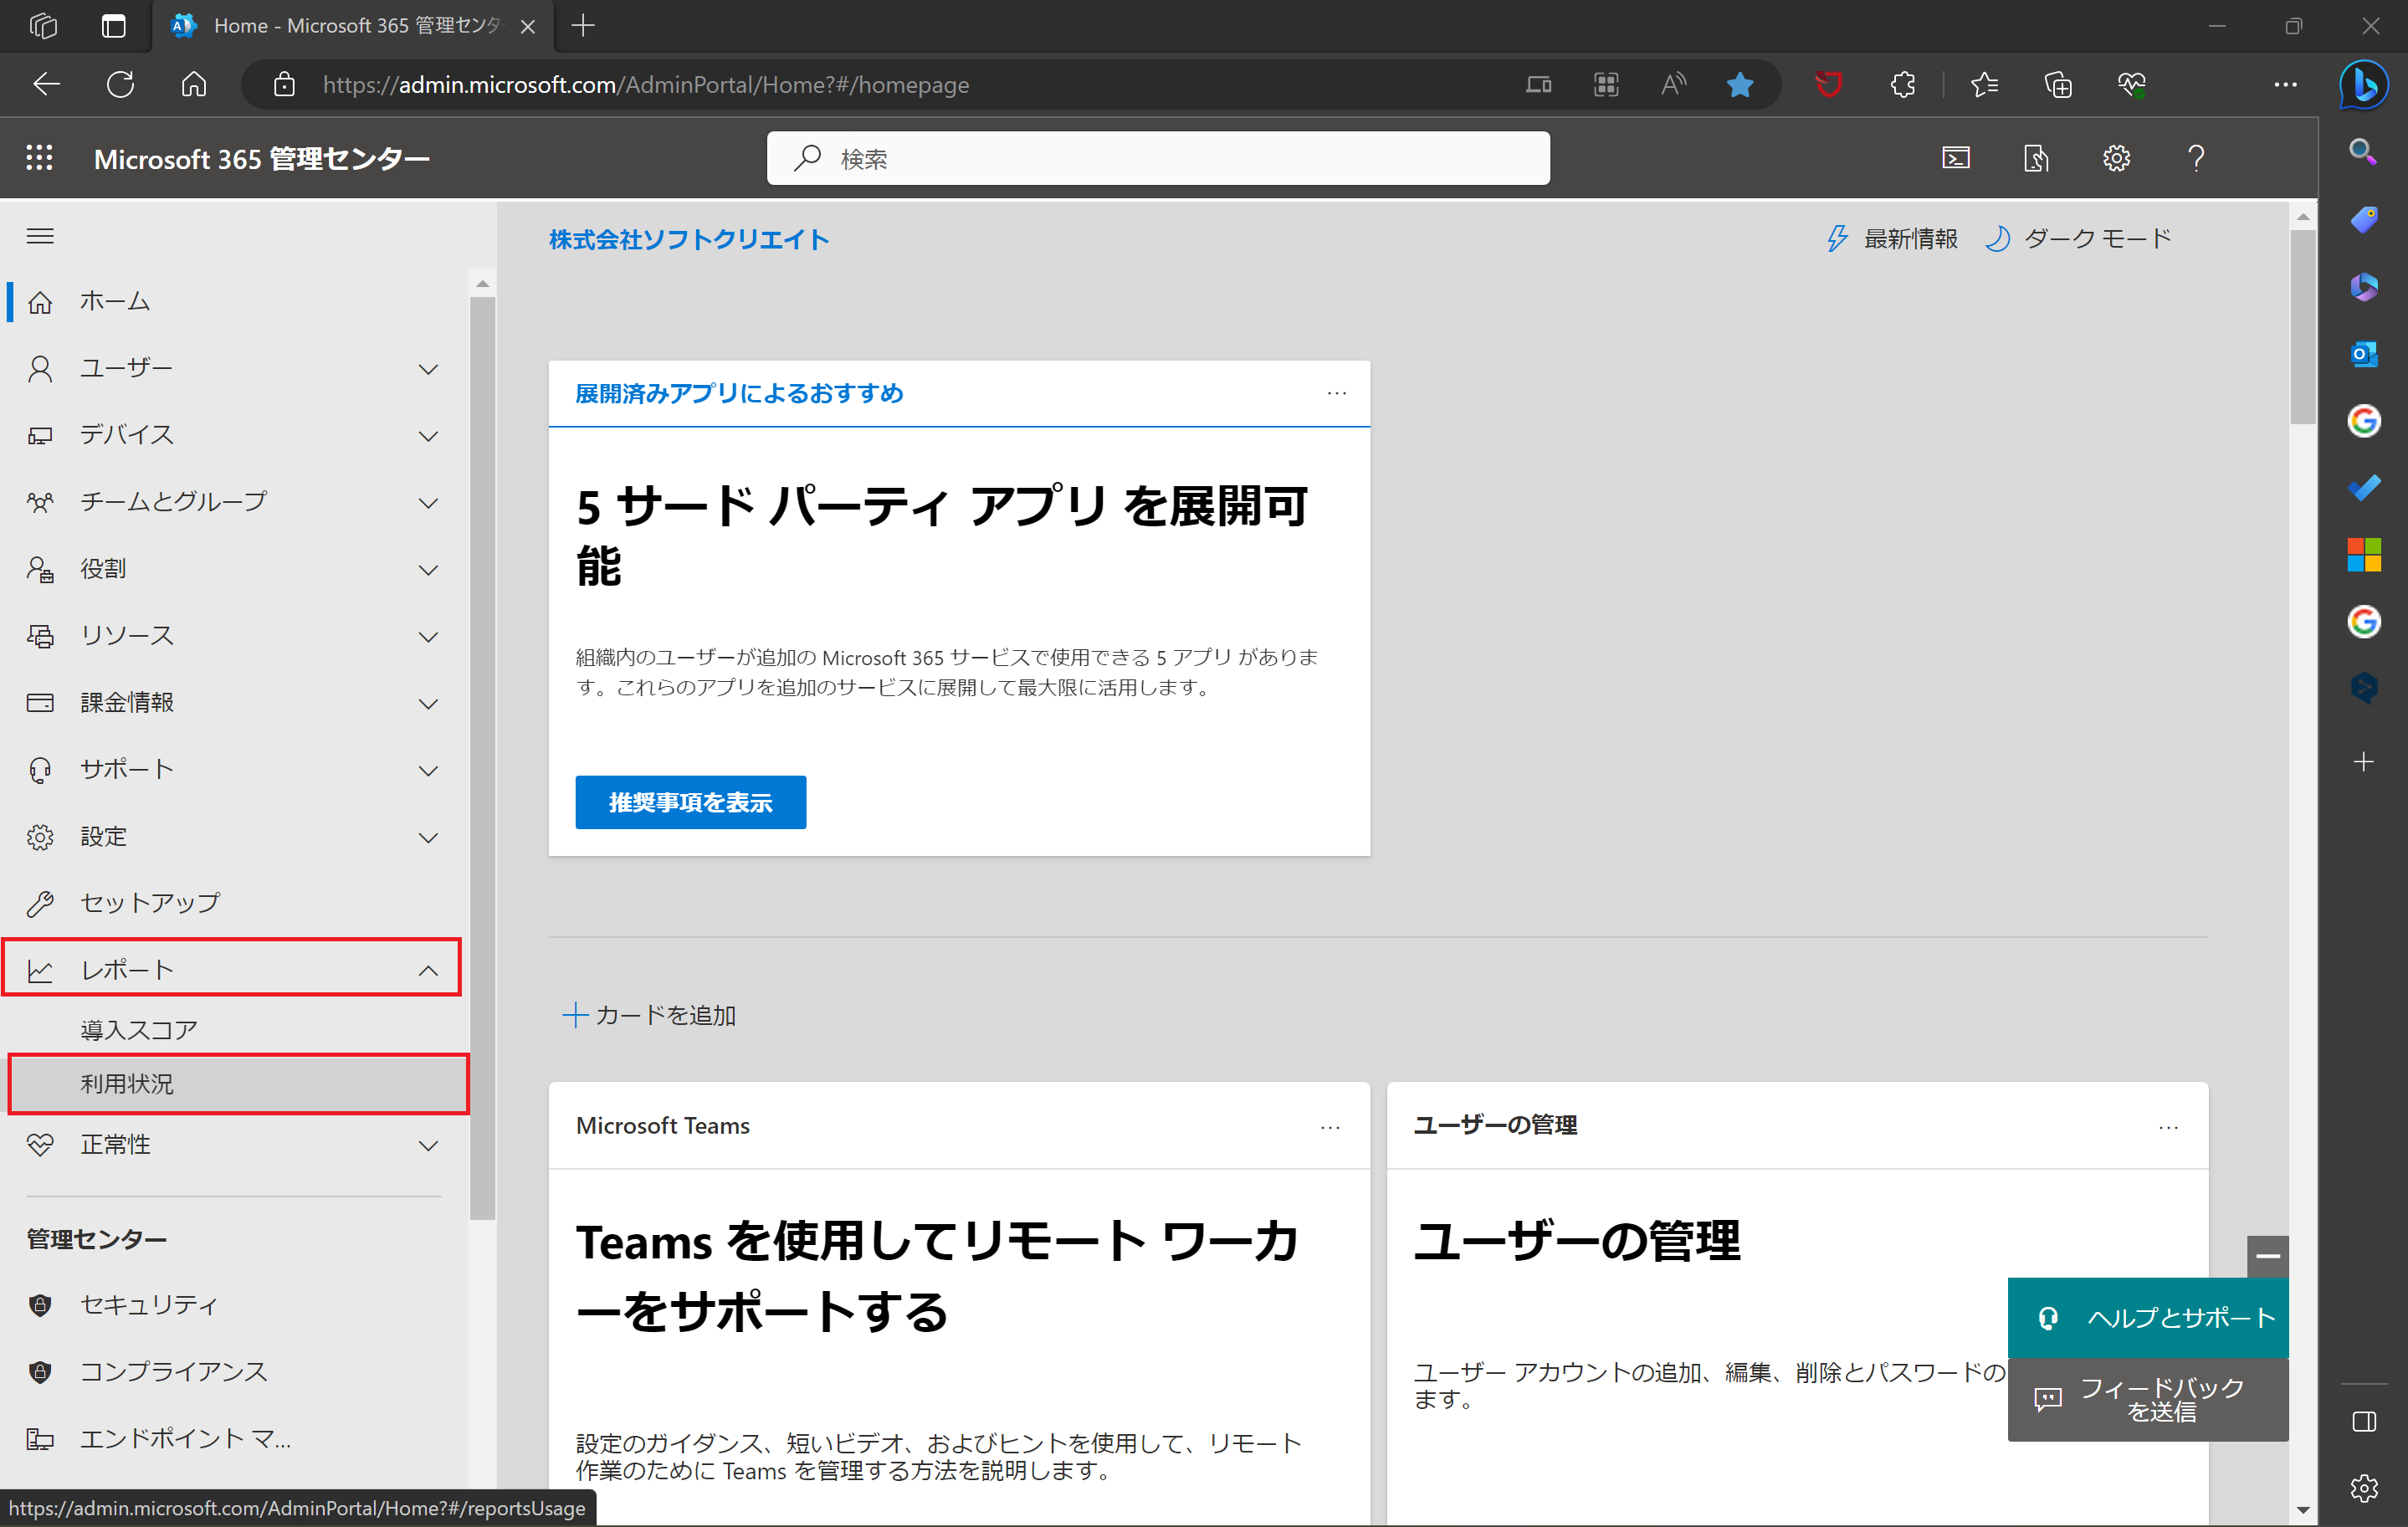
Task: Open the Bing chat icon in sidebar
Action: [x=2363, y=84]
